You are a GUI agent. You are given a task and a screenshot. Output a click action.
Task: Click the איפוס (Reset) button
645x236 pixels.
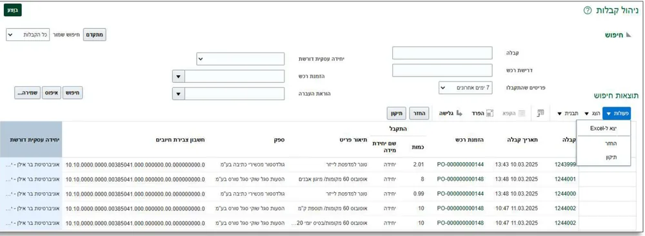coord(52,93)
